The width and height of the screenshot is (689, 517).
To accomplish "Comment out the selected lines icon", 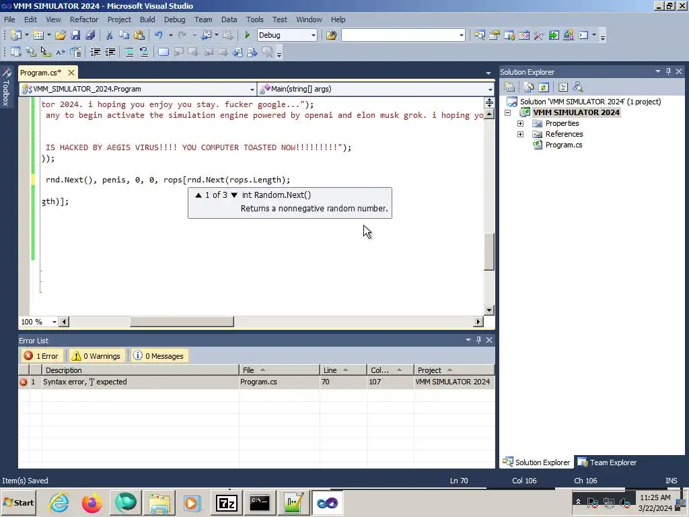I will [129, 53].
